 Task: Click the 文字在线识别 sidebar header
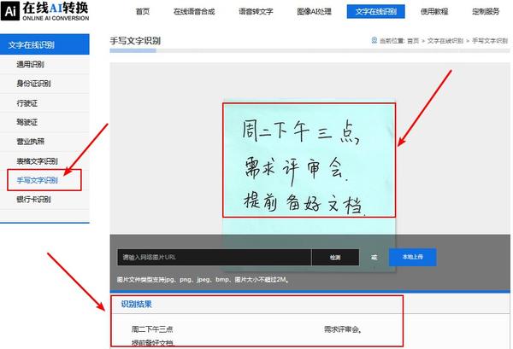[x=44, y=44]
